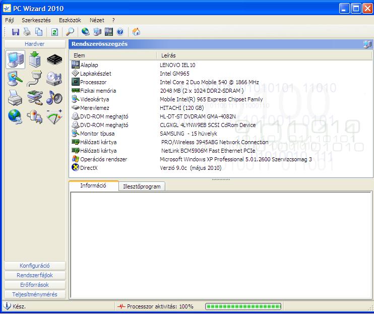Click the magnifying glass Search icon
The image size is (374, 315).
pyautogui.click(x=70, y=32)
